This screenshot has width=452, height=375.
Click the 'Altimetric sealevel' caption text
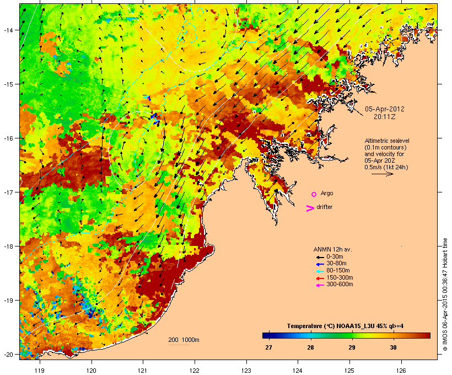tap(387, 141)
